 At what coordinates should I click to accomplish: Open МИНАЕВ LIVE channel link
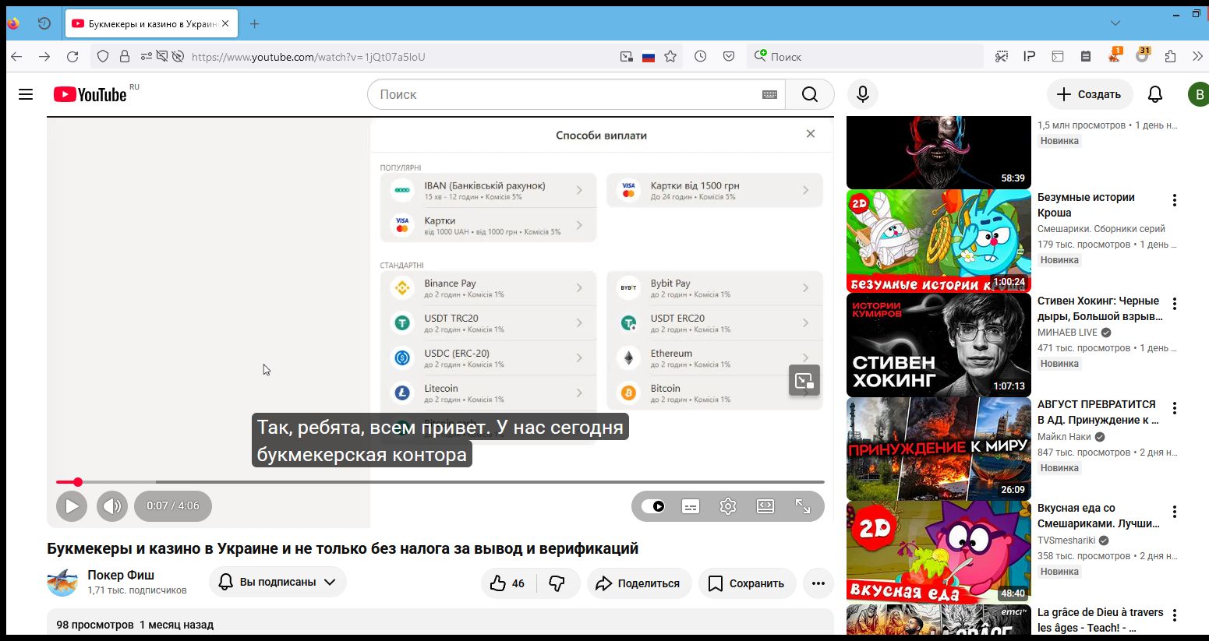1067,333
